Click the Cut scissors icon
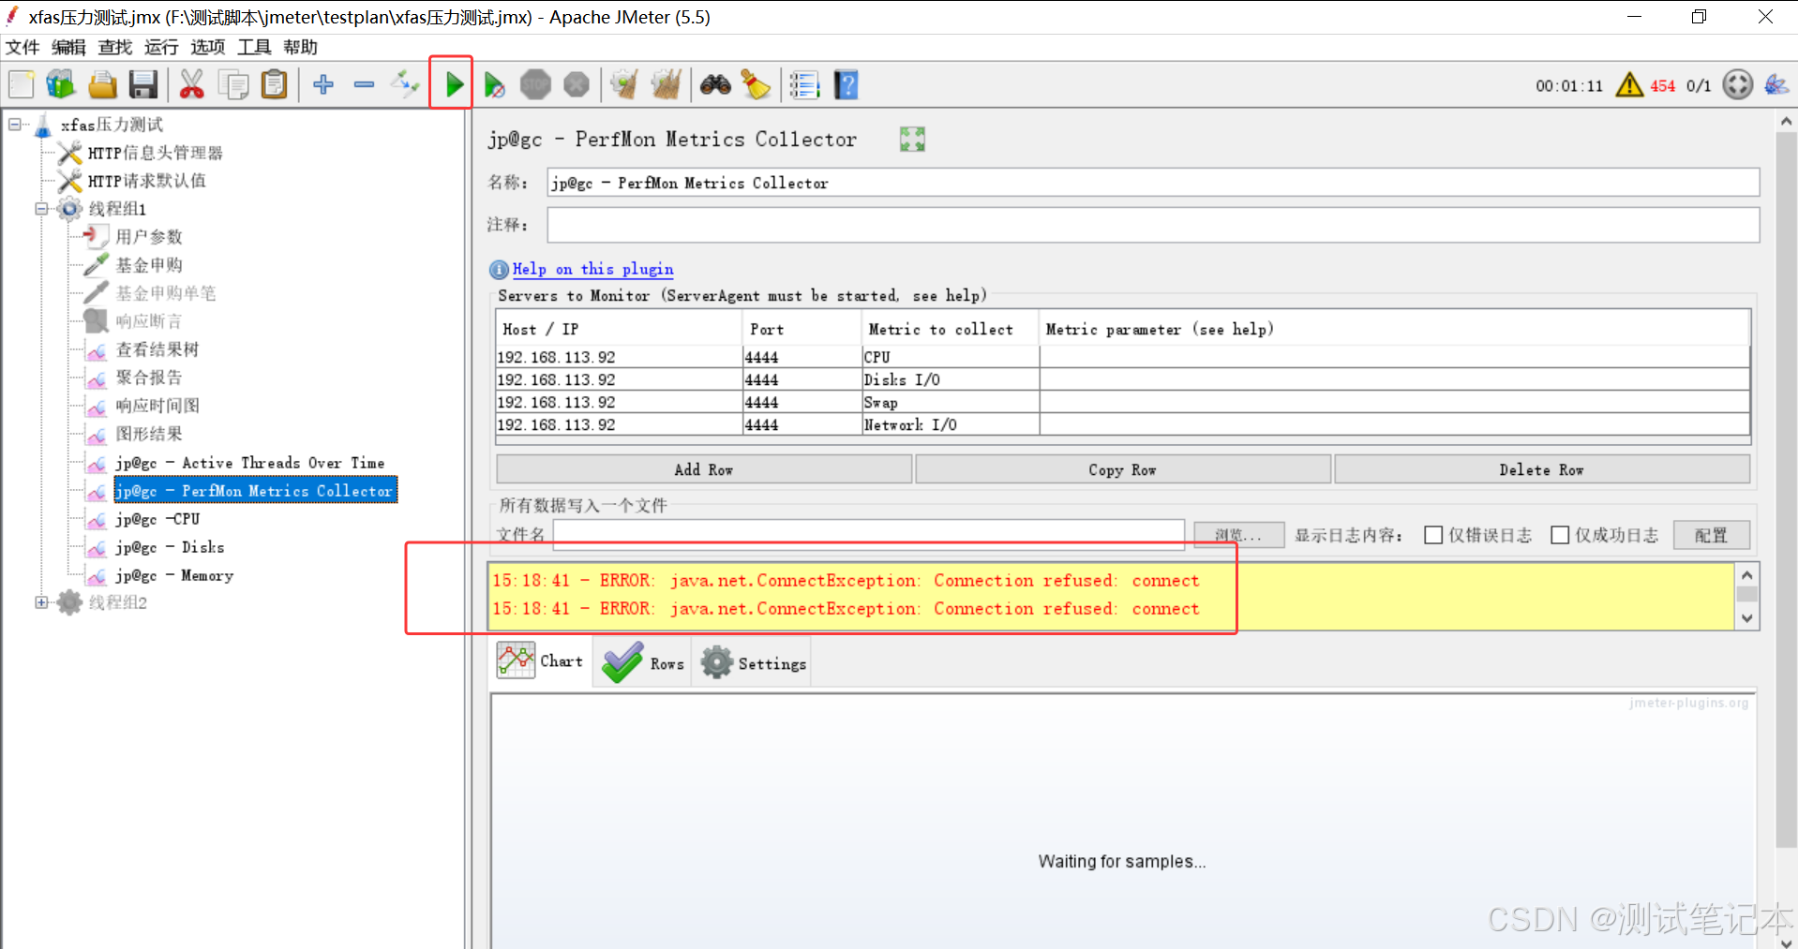Image resolution: width=1798 pixels, height=949 pixels. point(192,84)
